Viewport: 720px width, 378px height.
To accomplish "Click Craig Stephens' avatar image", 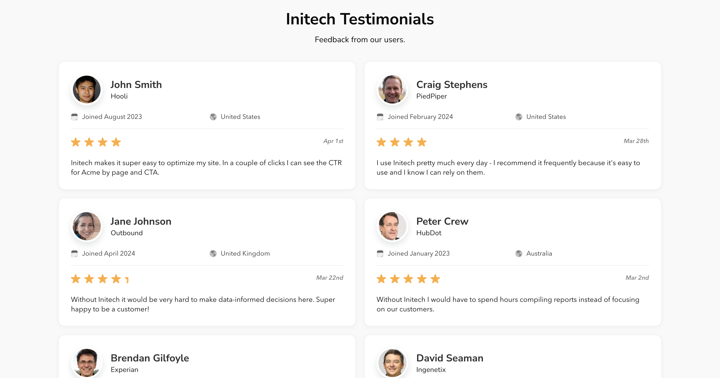I will 392,90.
